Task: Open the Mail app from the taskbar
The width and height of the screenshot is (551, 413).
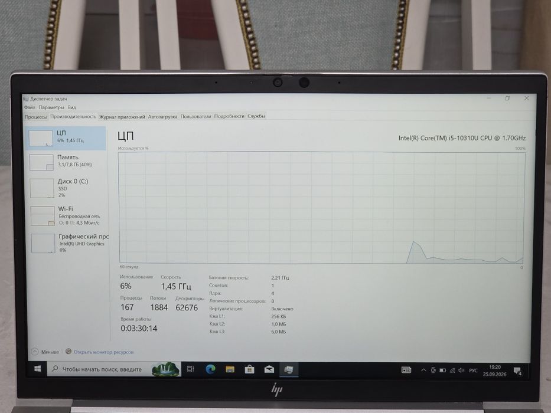Action: tap(269, 369)
